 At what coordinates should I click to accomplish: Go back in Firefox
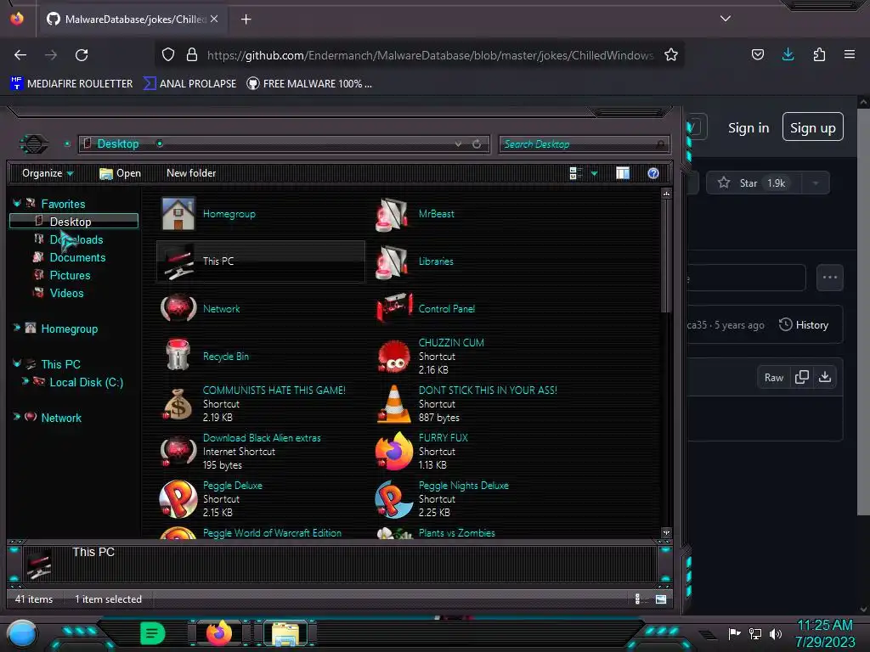[x=20, y=55]
